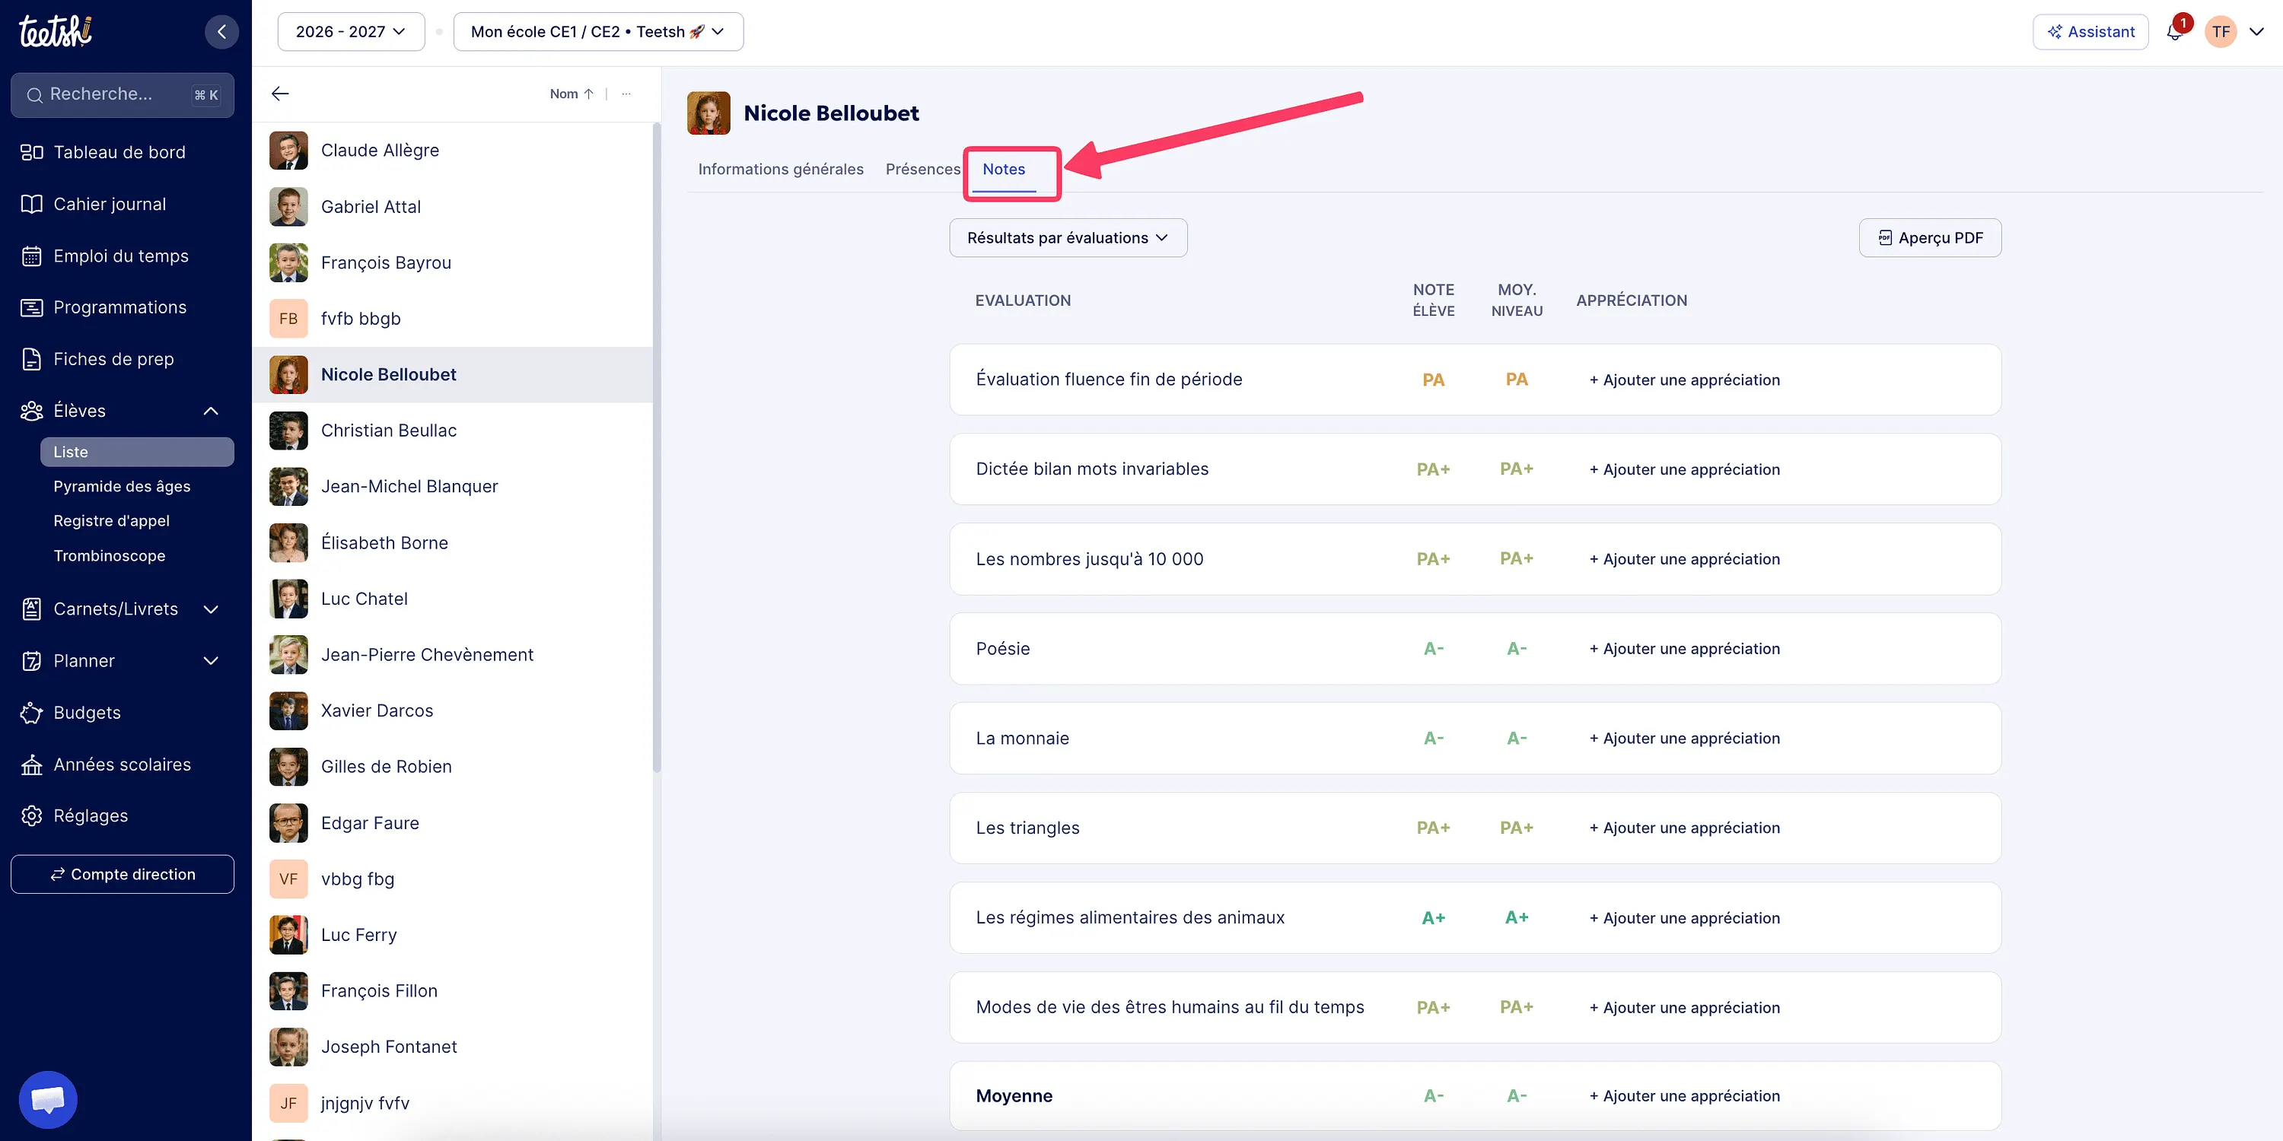Image resolution: width=2283 pixels, height=1141 pixels.
Task: Click the student list scrollbar
Action: tap(657, 447)
